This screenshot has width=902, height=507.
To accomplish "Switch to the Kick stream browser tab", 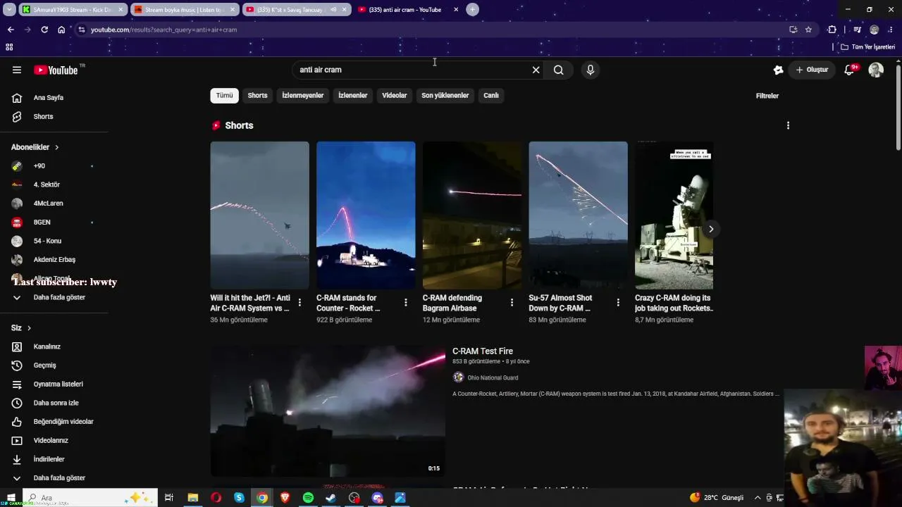I will tap(72, 10).
